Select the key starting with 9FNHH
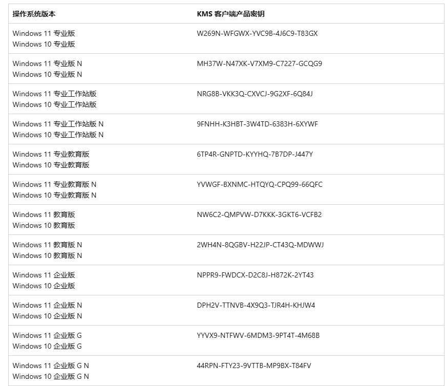This screenshot has width=445, height=386. pyautogui.click(x=257, y=124)
